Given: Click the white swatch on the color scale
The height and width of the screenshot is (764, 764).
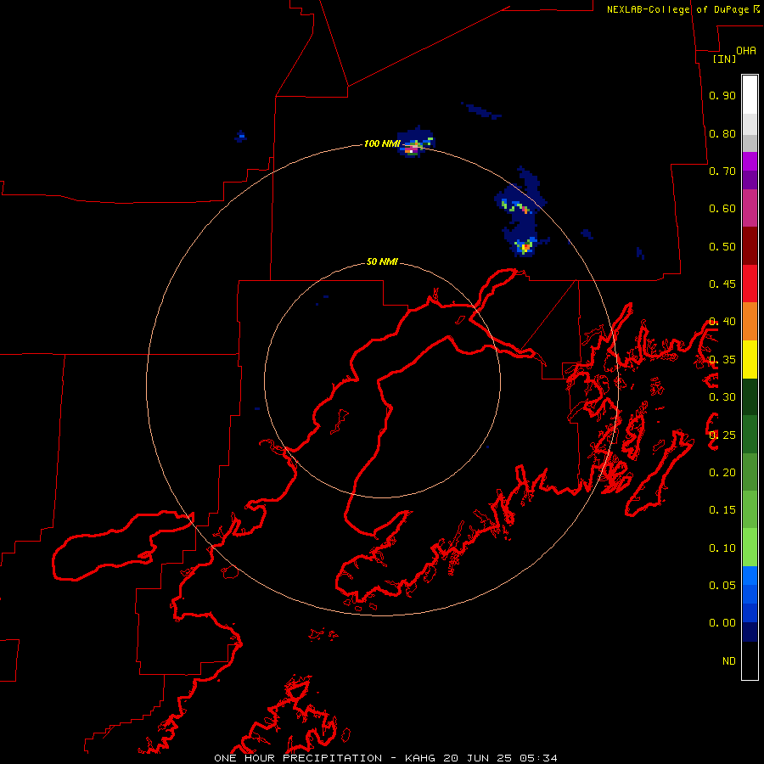Looking at the screenshot, I should (750, 95).
